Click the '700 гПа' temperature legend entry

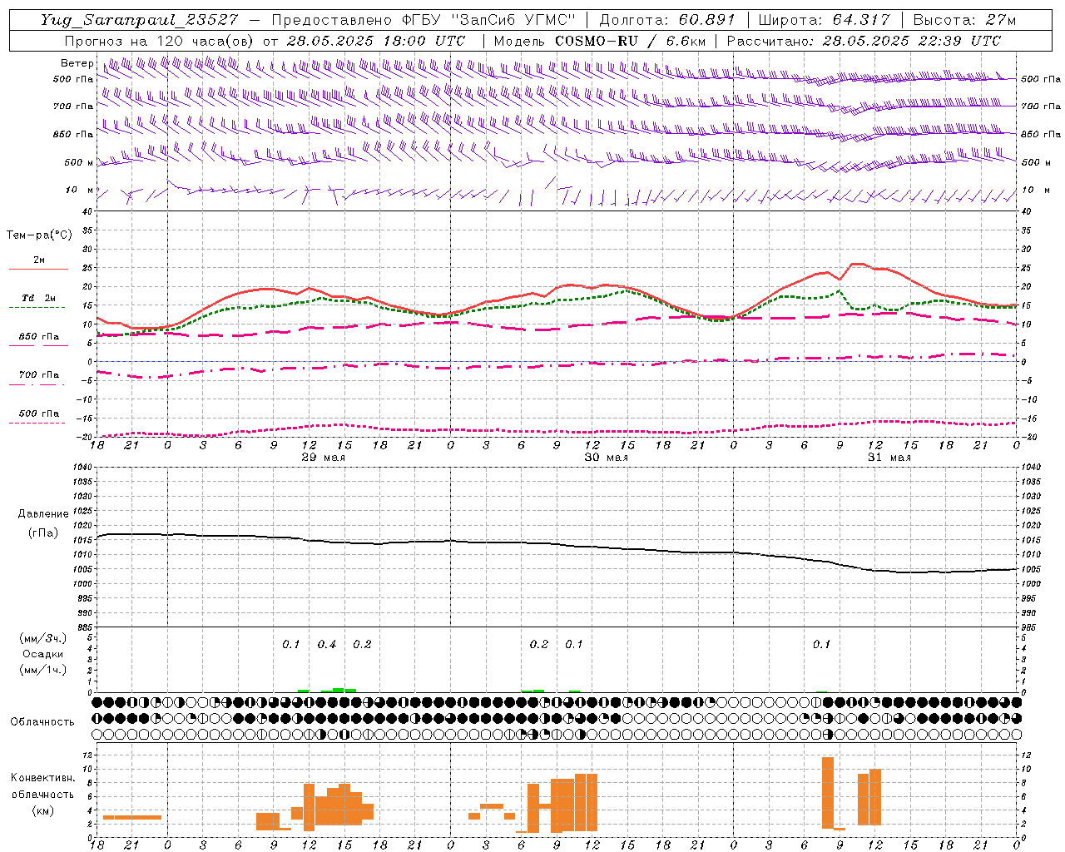point(39,374)
